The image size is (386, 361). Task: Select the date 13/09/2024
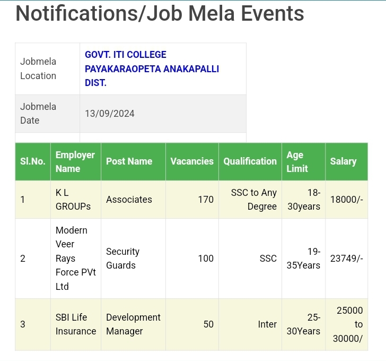[x=110, y=114]
